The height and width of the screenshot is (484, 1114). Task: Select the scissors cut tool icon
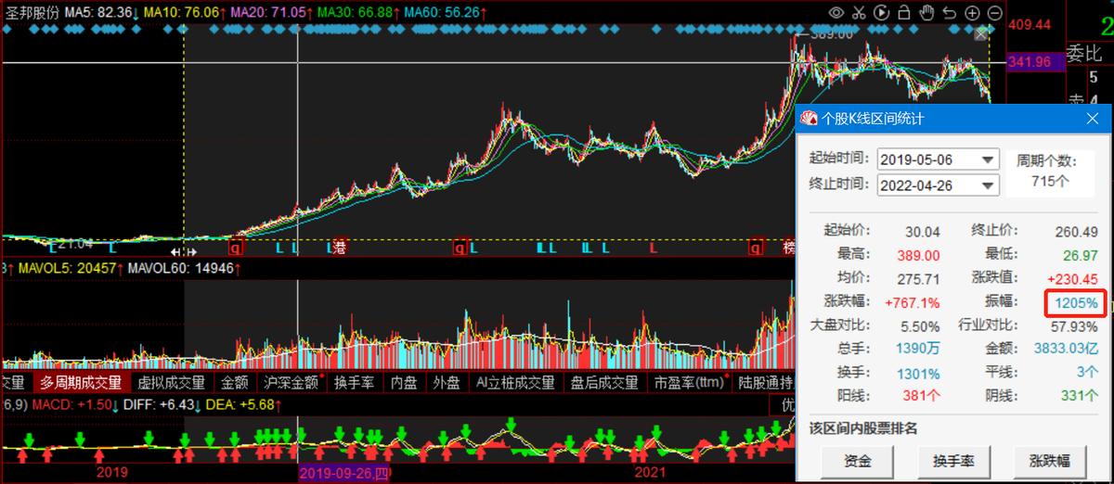[x=859, y=13]
